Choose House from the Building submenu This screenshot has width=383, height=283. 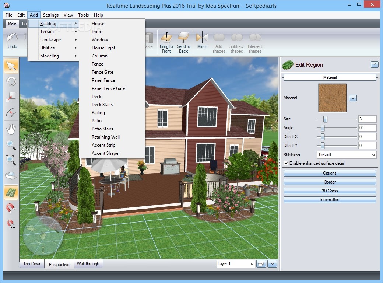[112, 24]
